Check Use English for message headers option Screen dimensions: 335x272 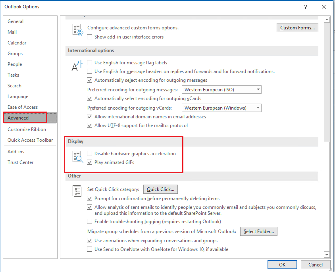pos(90,71)
